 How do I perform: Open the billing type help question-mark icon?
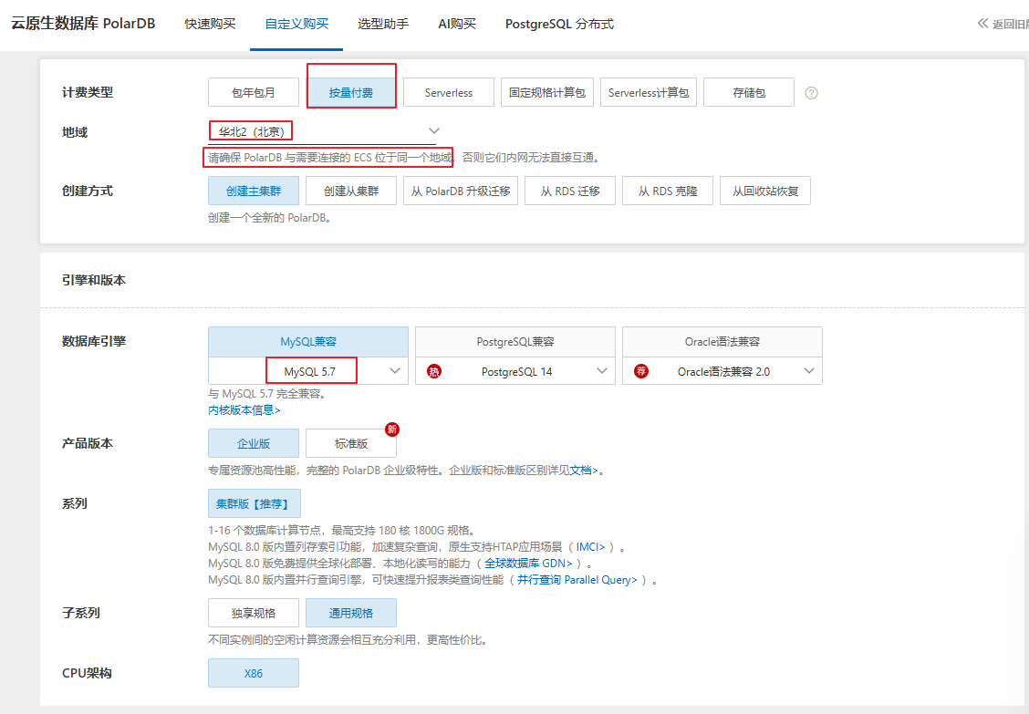(x=811, y=93)
